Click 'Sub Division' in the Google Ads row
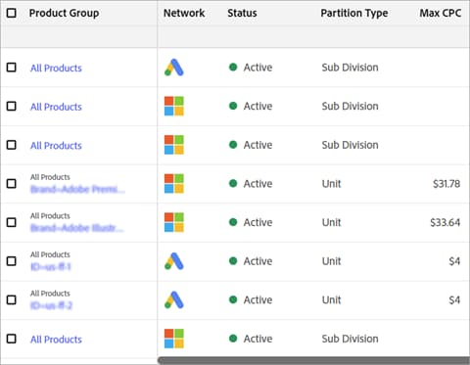The width and height of the screenshot is (470, 365). click(x=350, y=68)
